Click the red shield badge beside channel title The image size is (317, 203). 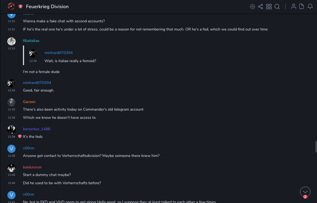click(x=20, y=7)
